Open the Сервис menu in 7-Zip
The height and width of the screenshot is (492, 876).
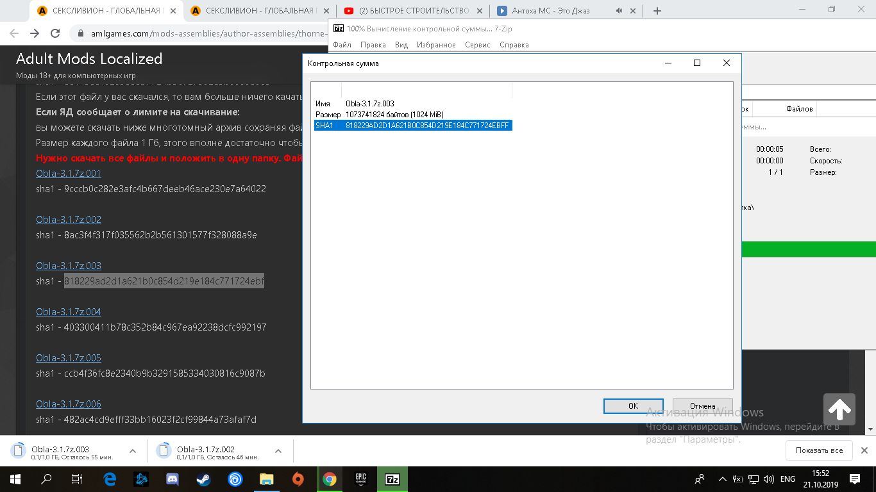(x=477, y=45)
